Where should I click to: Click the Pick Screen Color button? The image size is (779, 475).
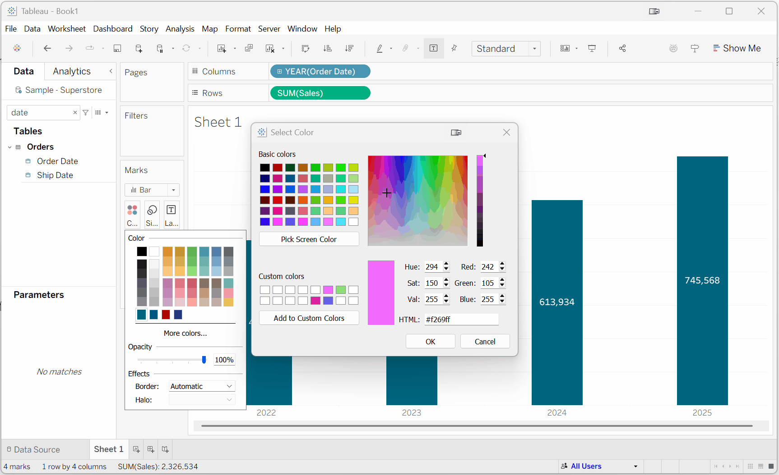309,239
